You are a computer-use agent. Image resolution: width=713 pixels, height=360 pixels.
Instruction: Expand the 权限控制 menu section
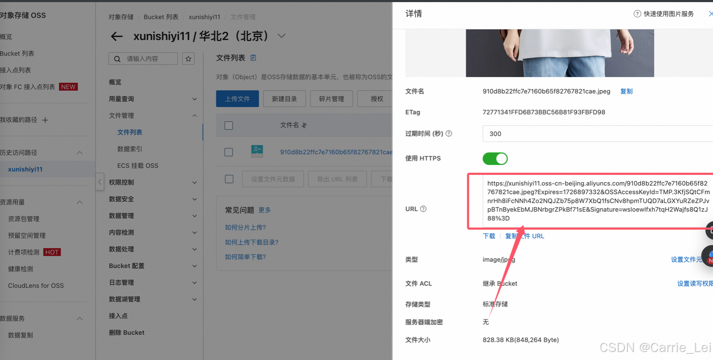[194, 183]
